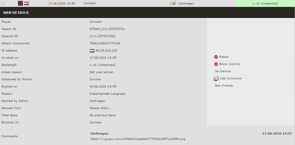Click the Team Fortress game icon
The height and width of the screenshot is (145, 295).
pyautogui.click(x=20, y=3)
